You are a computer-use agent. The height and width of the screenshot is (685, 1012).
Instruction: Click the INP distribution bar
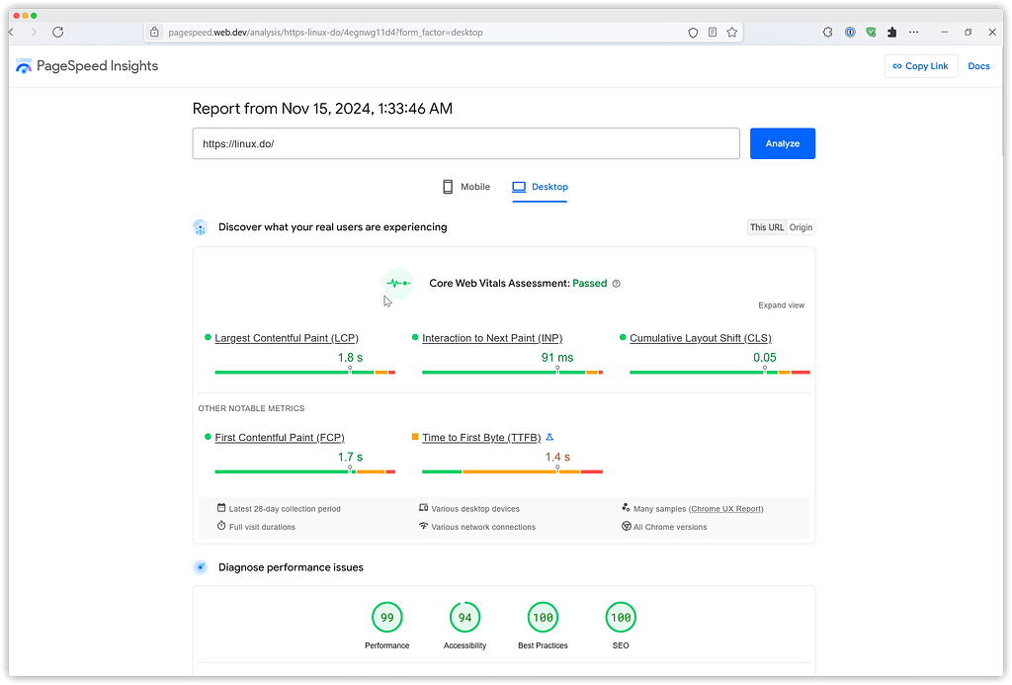coord(513,373)
